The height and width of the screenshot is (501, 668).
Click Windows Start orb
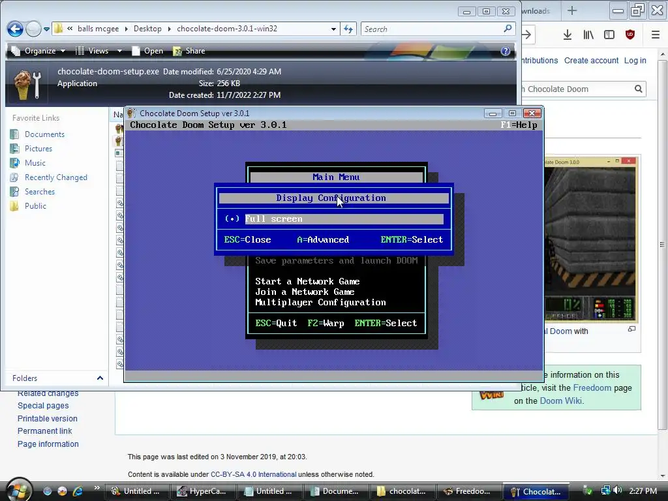pos(18,490)
